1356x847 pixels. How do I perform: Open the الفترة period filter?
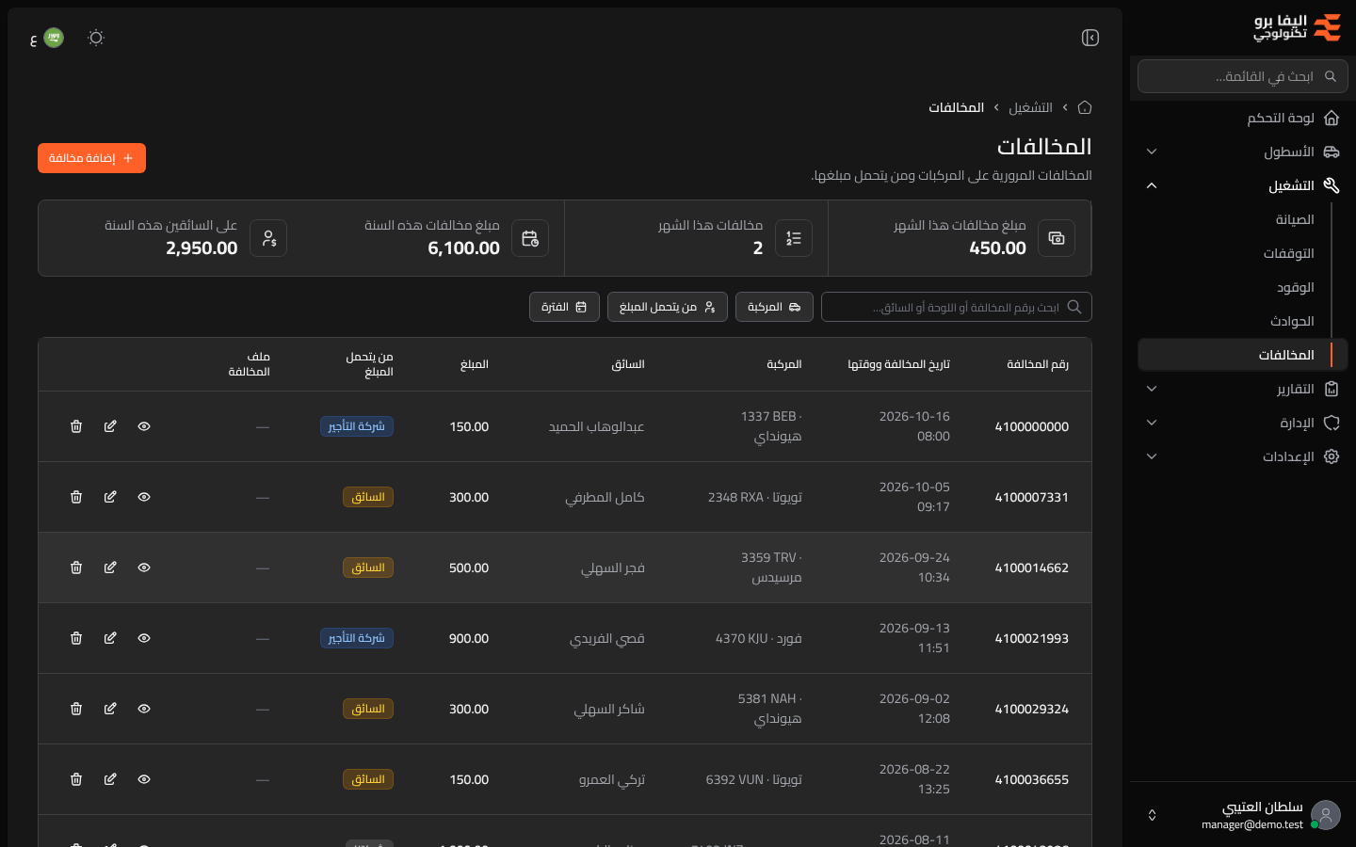point(564,307)
